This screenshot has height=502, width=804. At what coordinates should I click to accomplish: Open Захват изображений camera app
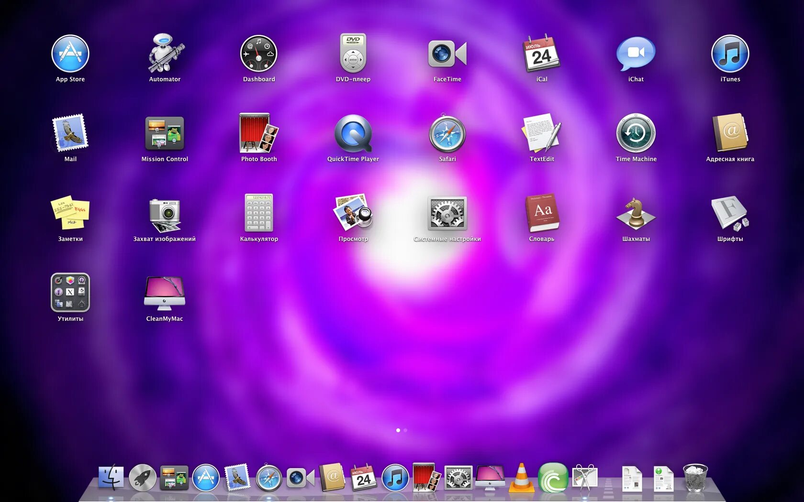point(165,215)
